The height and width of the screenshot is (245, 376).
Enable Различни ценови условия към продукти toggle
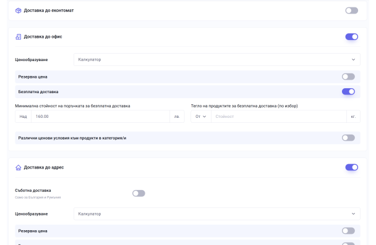pos(348,138)
